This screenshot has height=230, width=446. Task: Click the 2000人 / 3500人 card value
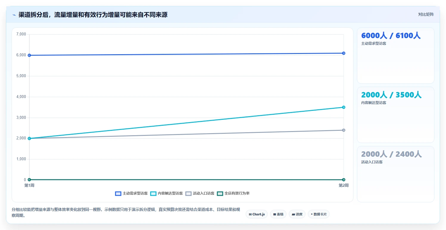(x=391, y=95)
